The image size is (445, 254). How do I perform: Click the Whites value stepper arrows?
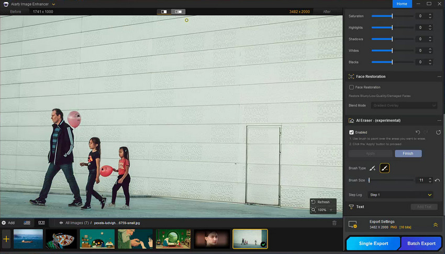(x=430, y=51)
